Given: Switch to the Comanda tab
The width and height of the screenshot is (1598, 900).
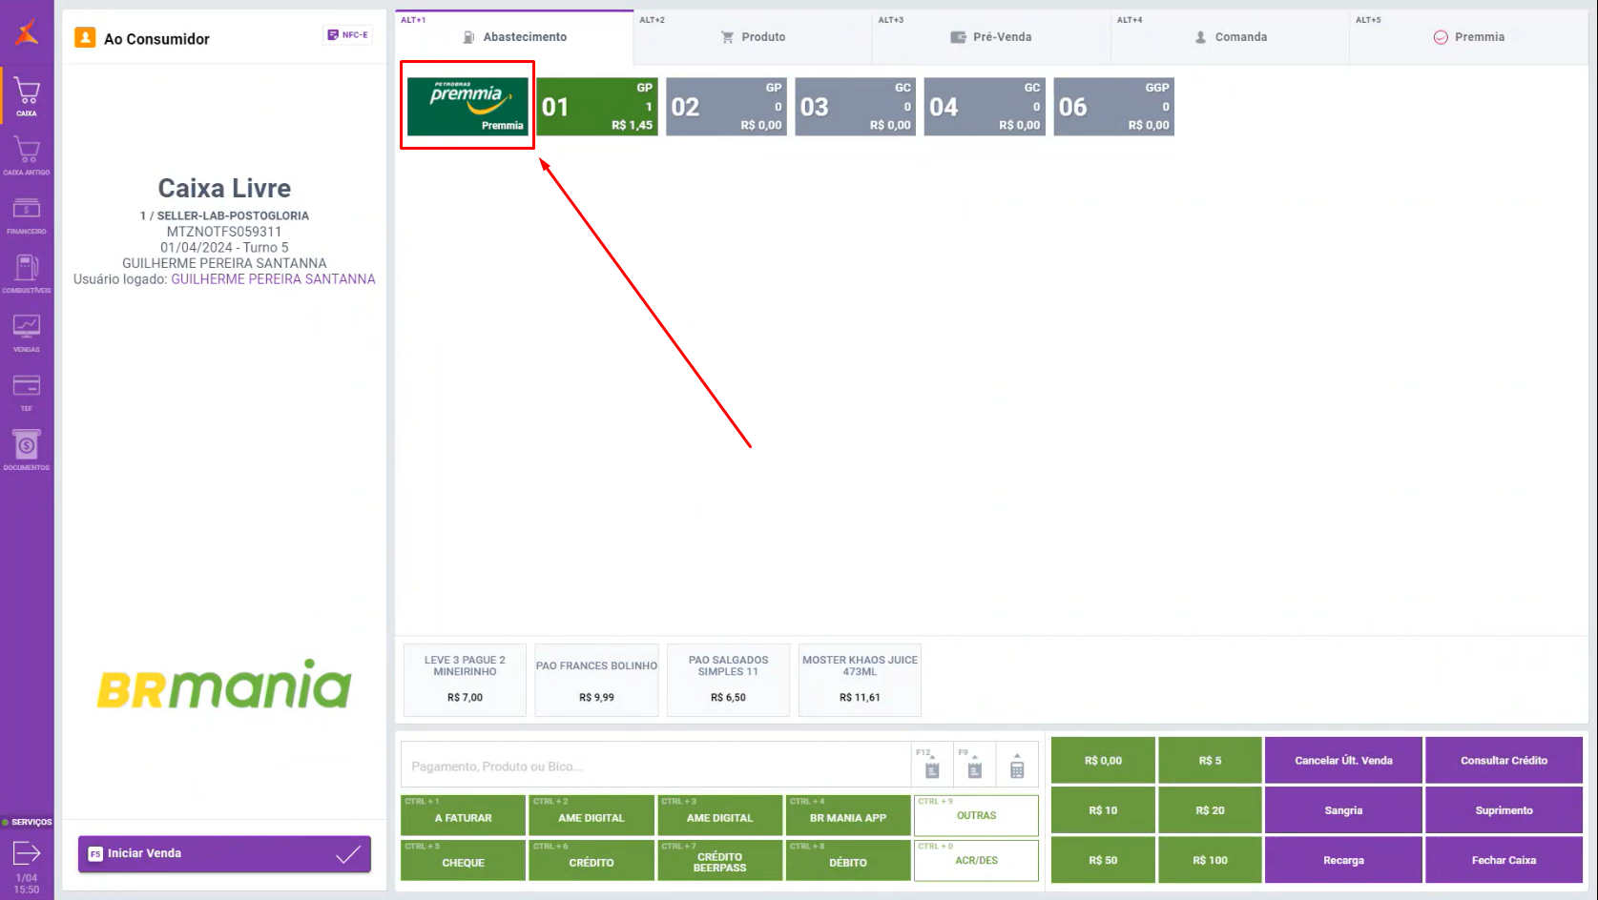Looking at the screenshot, I should [1231, 37].
